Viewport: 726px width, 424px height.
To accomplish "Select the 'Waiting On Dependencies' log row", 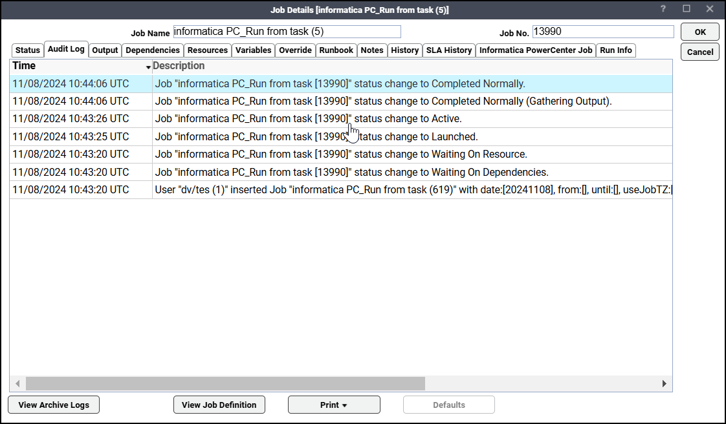I will [341, 172].
